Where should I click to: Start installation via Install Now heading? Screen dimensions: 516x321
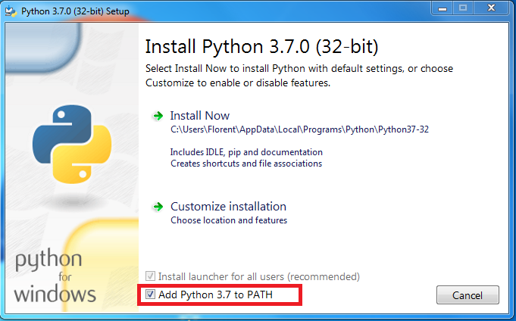click(x=200, y=116)
